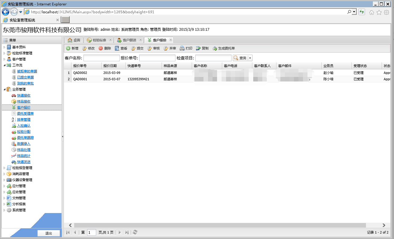The height and width of the screenshot is (239, 394).
Task: Click the 退出 logout button
Action: click(x=49, y=233)
